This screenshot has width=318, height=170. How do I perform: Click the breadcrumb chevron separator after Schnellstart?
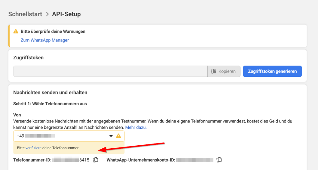(47, 14)
